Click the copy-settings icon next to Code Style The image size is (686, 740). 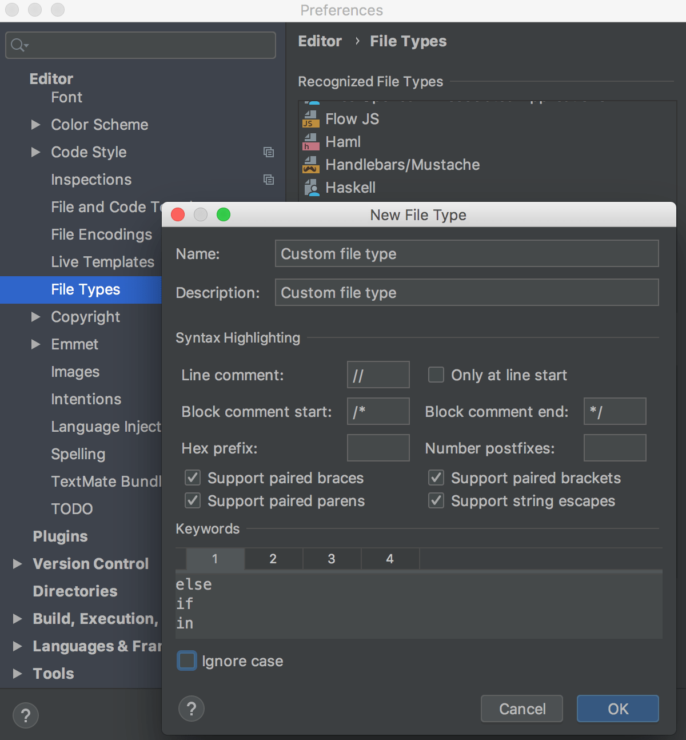click(269, 152)
